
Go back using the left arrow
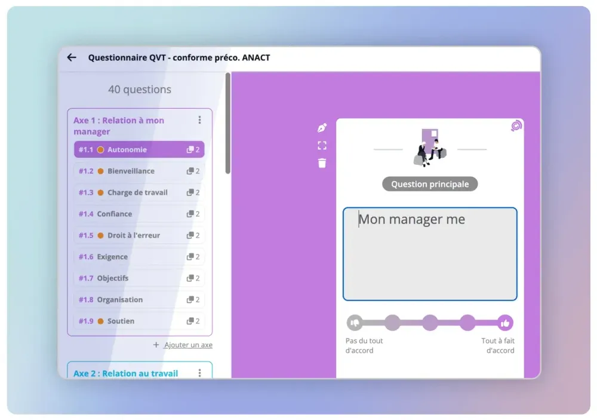(x=72, y=57)
